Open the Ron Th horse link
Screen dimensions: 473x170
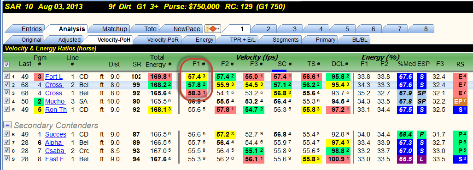[x=56, y=110]
